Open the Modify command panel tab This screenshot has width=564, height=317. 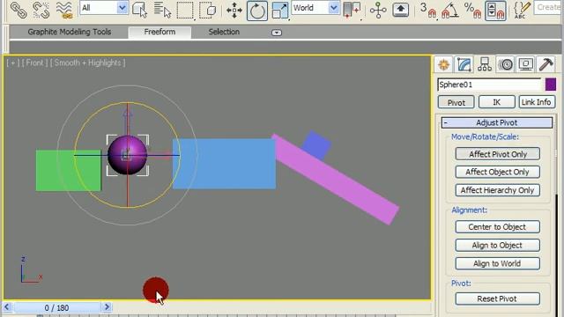click(x=464, y=64)
